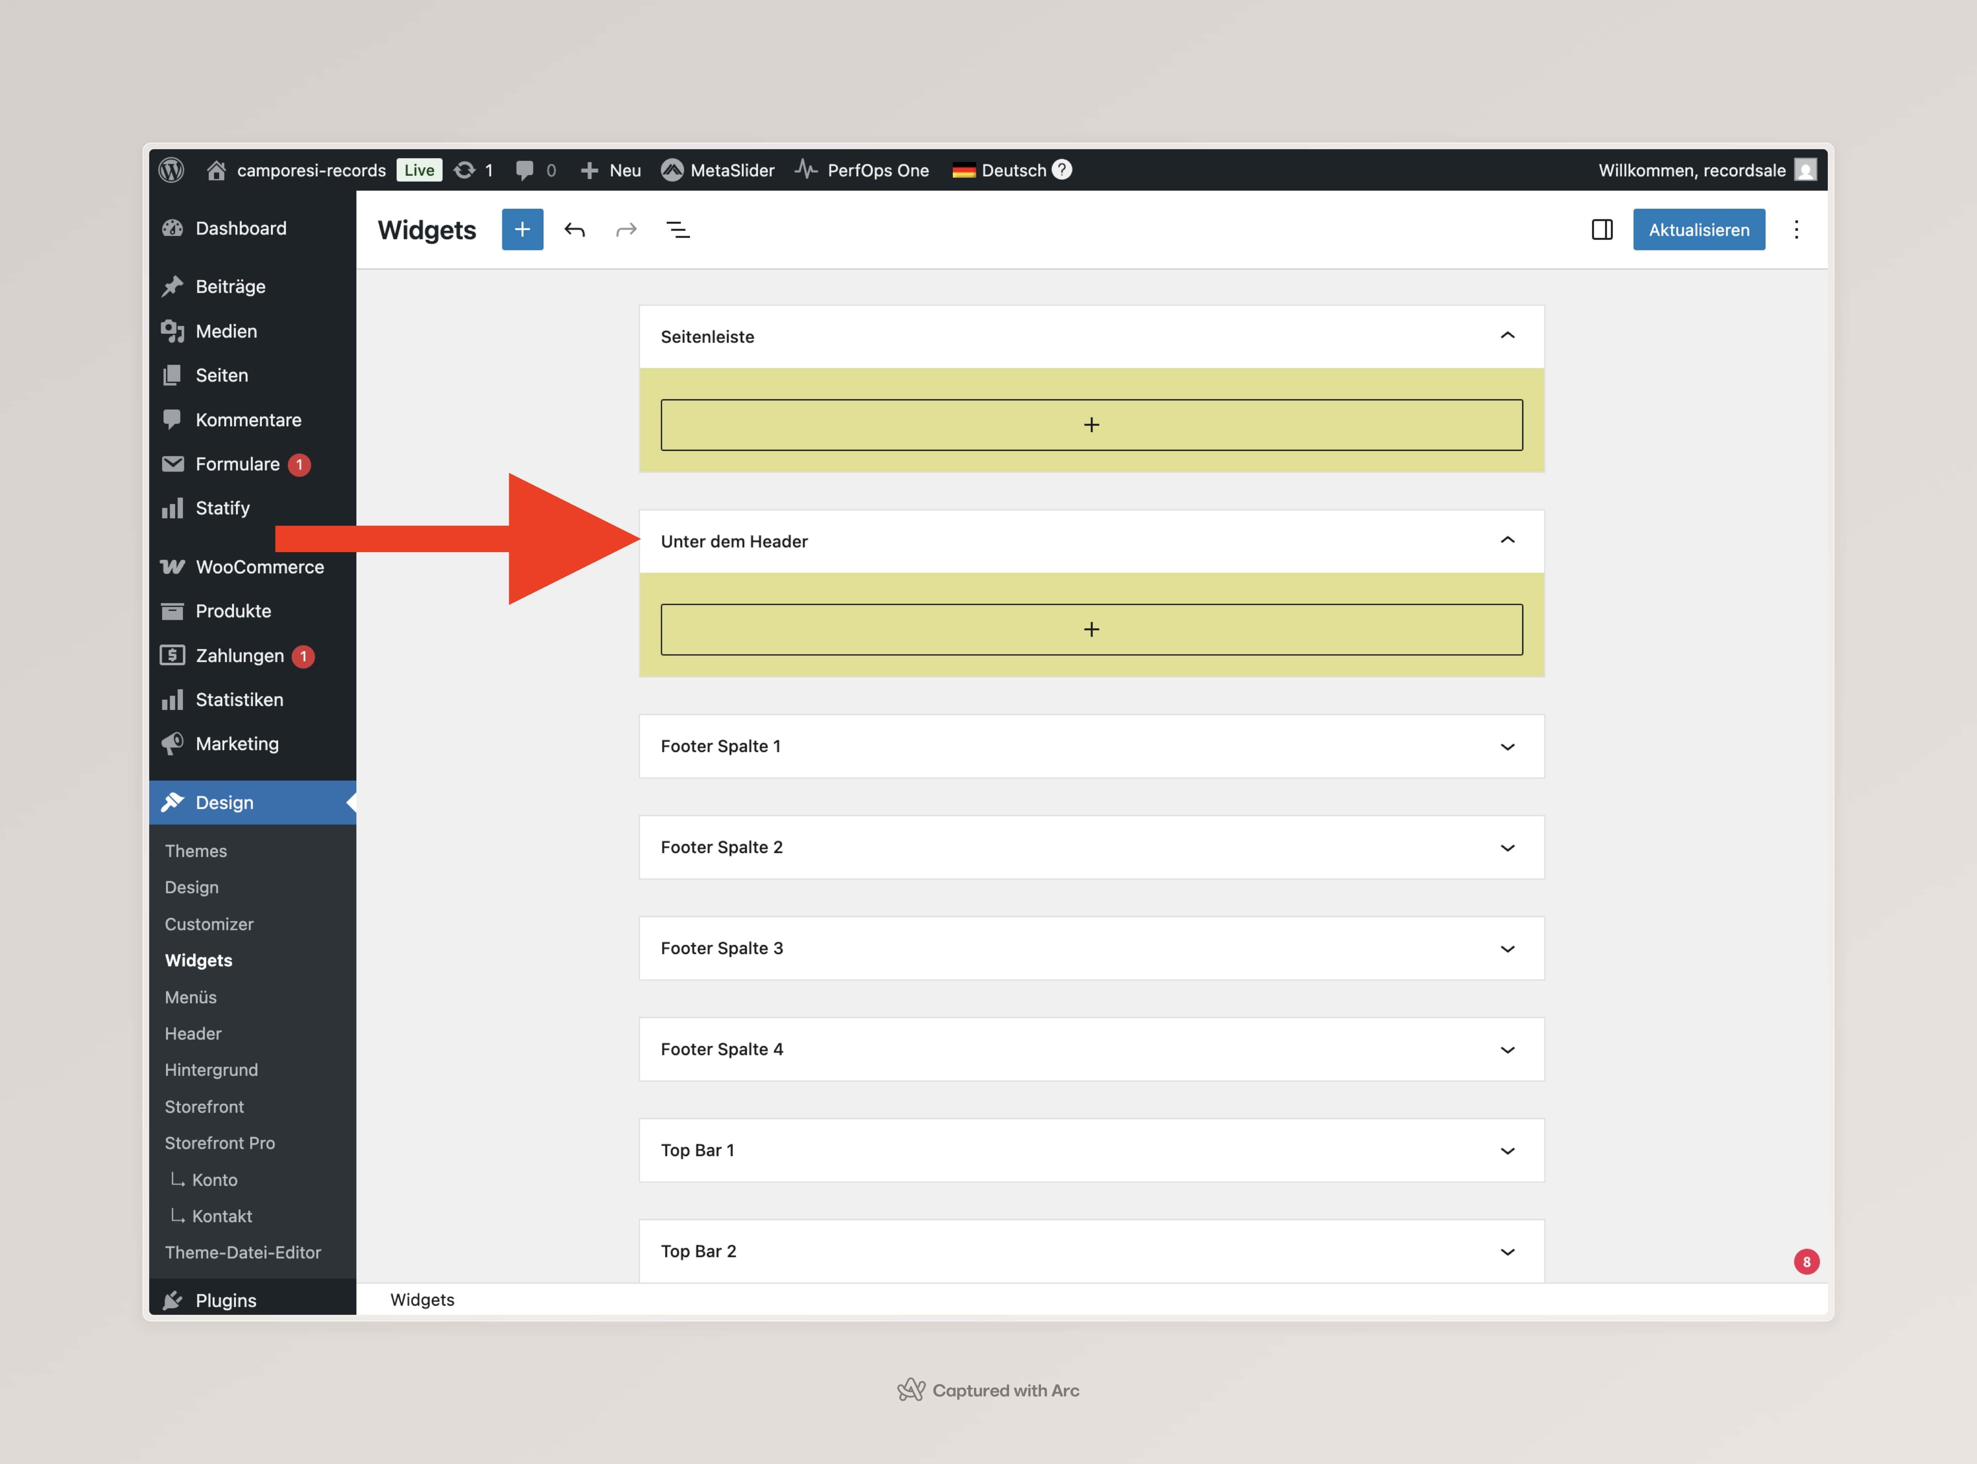Collapse the Unter dem Header area
Image resolution: width=1977 pixels, height=1464 pixels.
tap(1507, 540)
